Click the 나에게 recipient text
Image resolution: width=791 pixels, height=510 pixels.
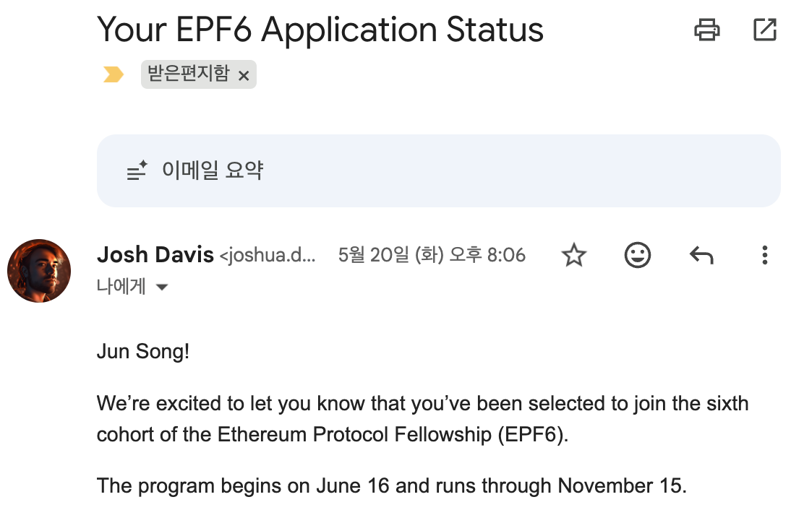[121, 287]
